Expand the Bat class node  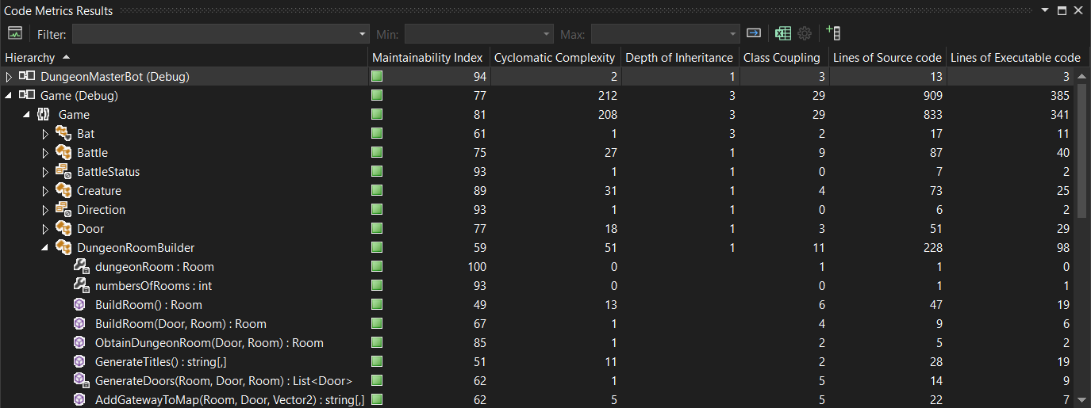[x=45, y=134]
